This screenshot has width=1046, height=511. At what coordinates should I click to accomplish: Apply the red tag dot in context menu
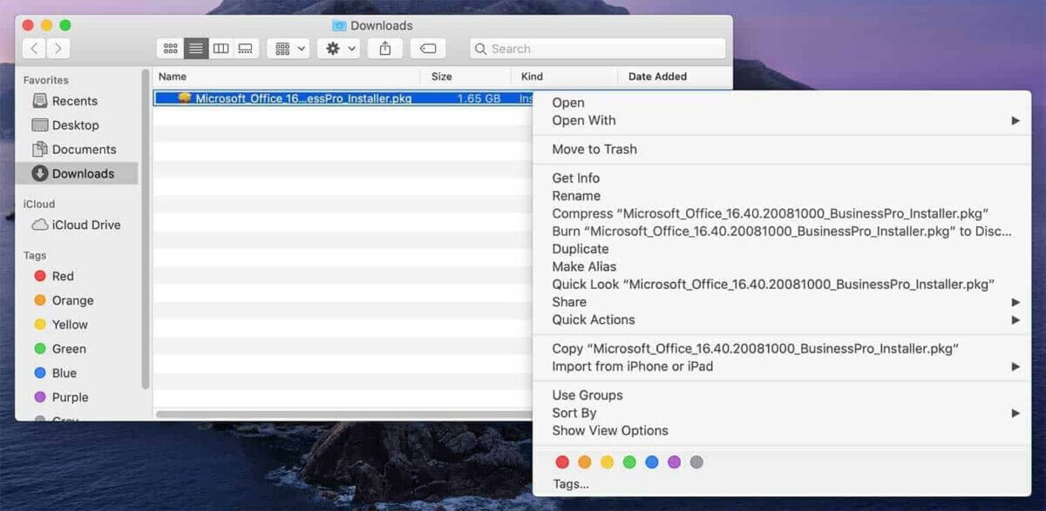tap(562, 462)
